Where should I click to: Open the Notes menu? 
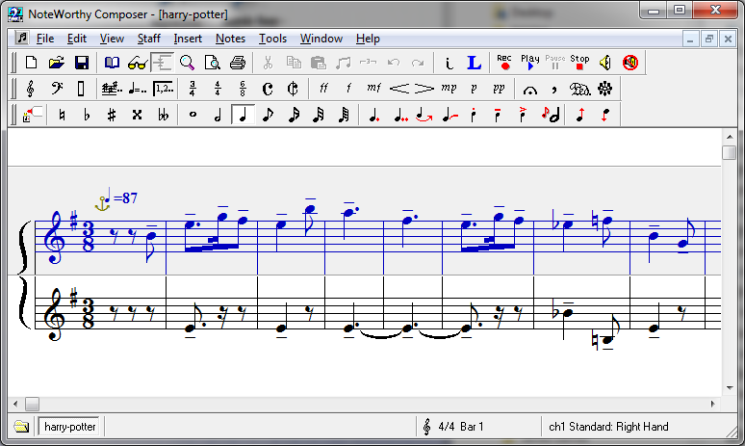[230, 39]
